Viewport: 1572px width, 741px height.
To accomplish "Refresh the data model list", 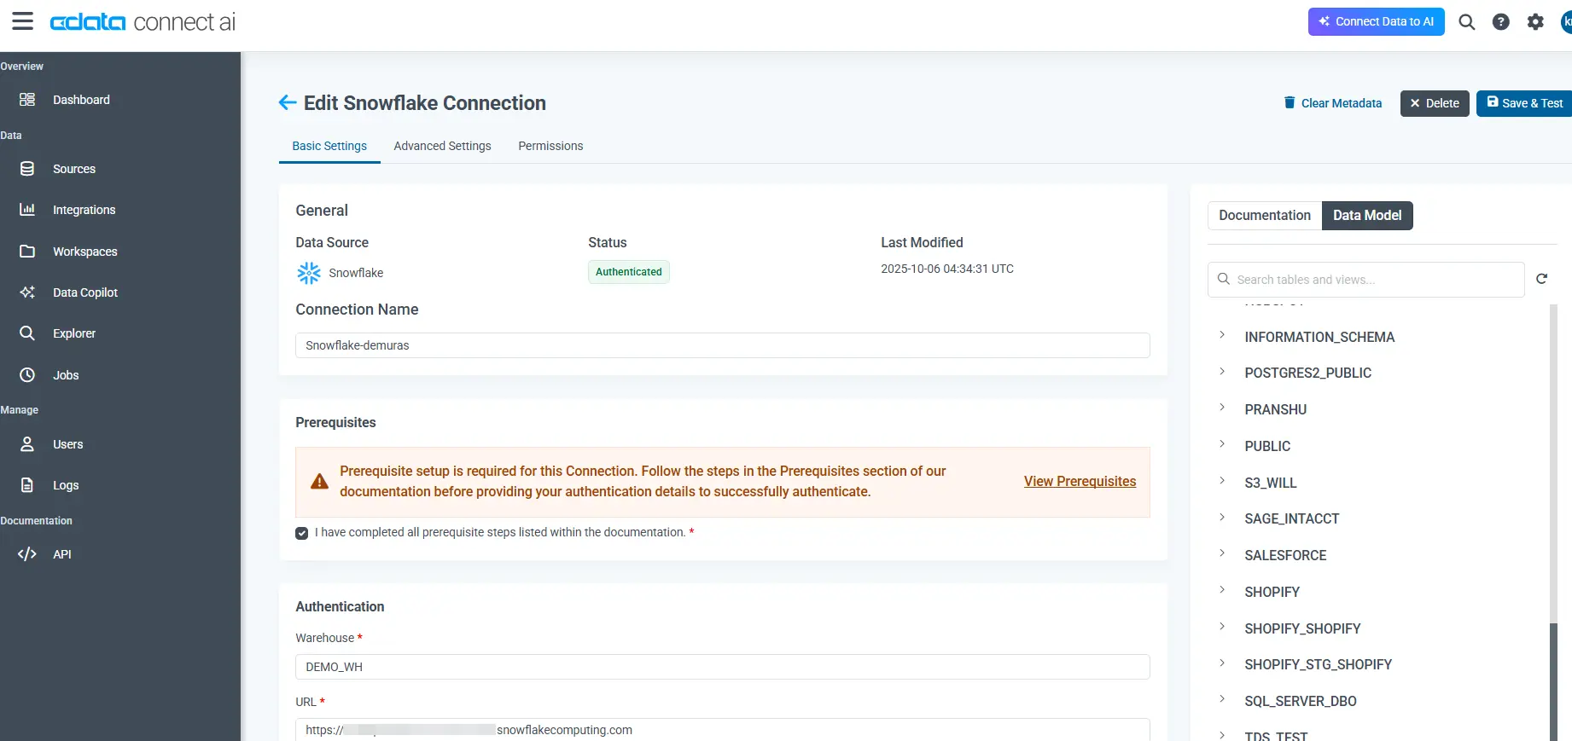I will (x=1541, y=279).
